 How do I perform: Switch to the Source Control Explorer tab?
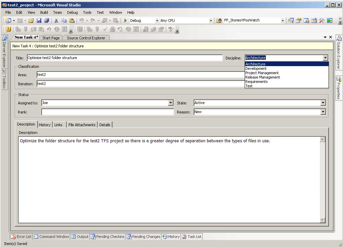86,38
